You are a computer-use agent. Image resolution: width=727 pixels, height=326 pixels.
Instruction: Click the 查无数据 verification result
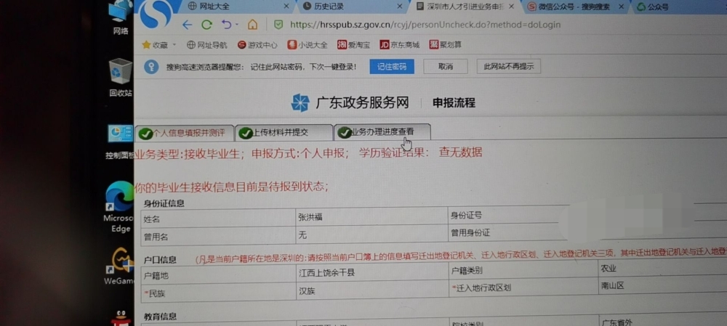coord(460,152)
